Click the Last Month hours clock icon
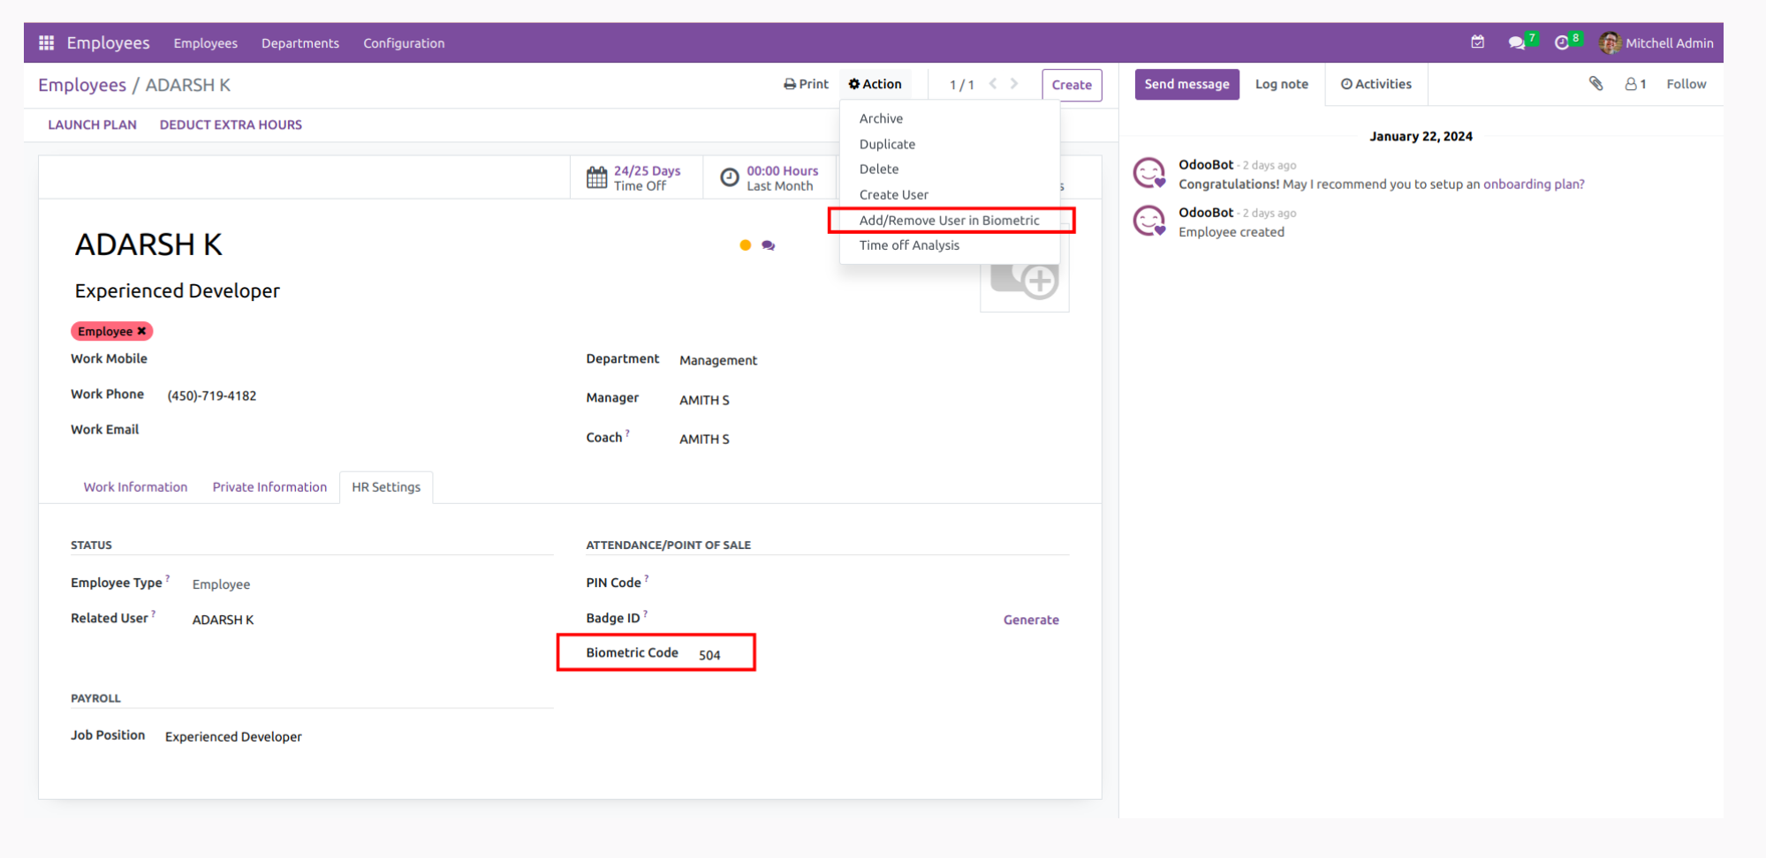The image size is (1766, 858). click(x=728, y=177)
